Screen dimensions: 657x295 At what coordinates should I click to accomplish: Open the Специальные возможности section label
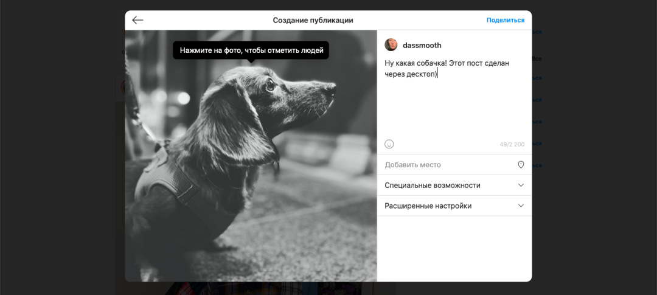coord(432,186)
